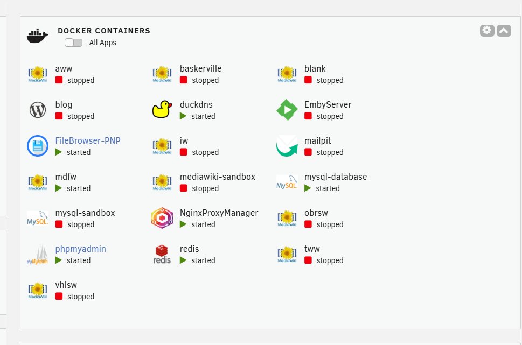Screen dimensions: 522x345
Task: Click the mysql-sandbox MySQL icon
Action: coord(38,218)
